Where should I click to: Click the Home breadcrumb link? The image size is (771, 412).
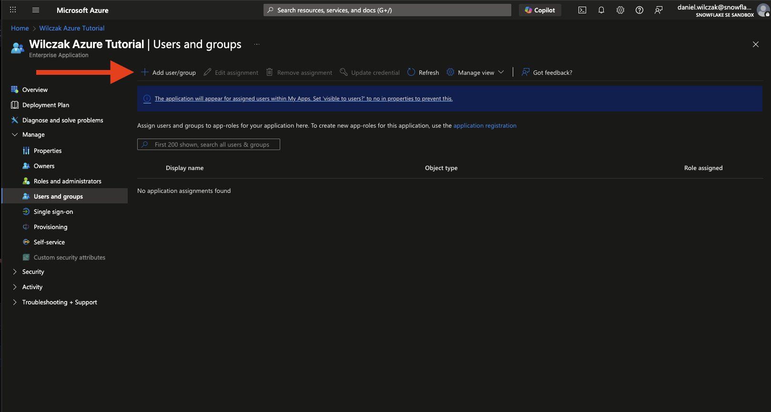[x=20, y=29]
